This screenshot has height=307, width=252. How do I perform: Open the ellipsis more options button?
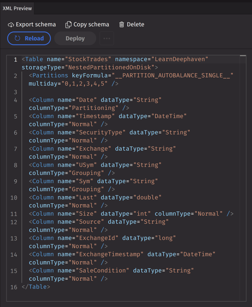[x=106, y=38]
